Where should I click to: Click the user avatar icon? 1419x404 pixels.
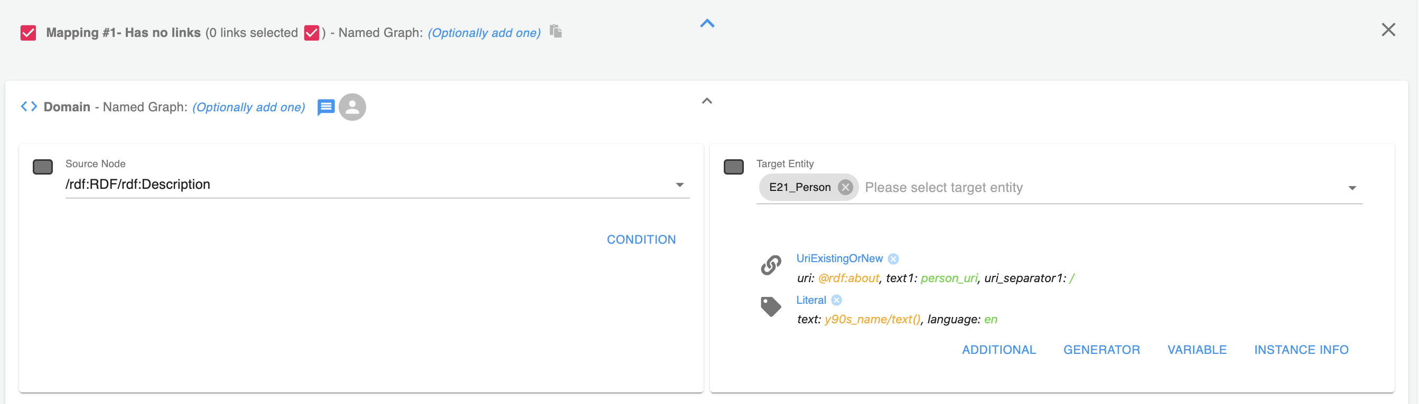coord(352,107)
